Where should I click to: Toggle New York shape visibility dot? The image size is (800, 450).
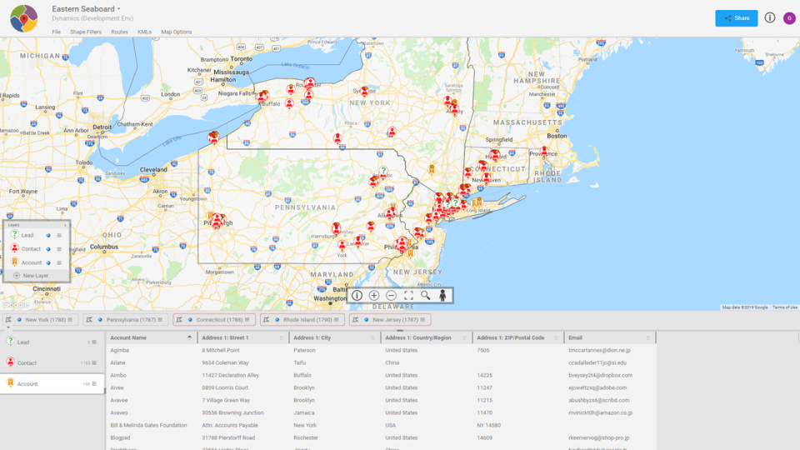pyautogui.click(x=19, y=320)
